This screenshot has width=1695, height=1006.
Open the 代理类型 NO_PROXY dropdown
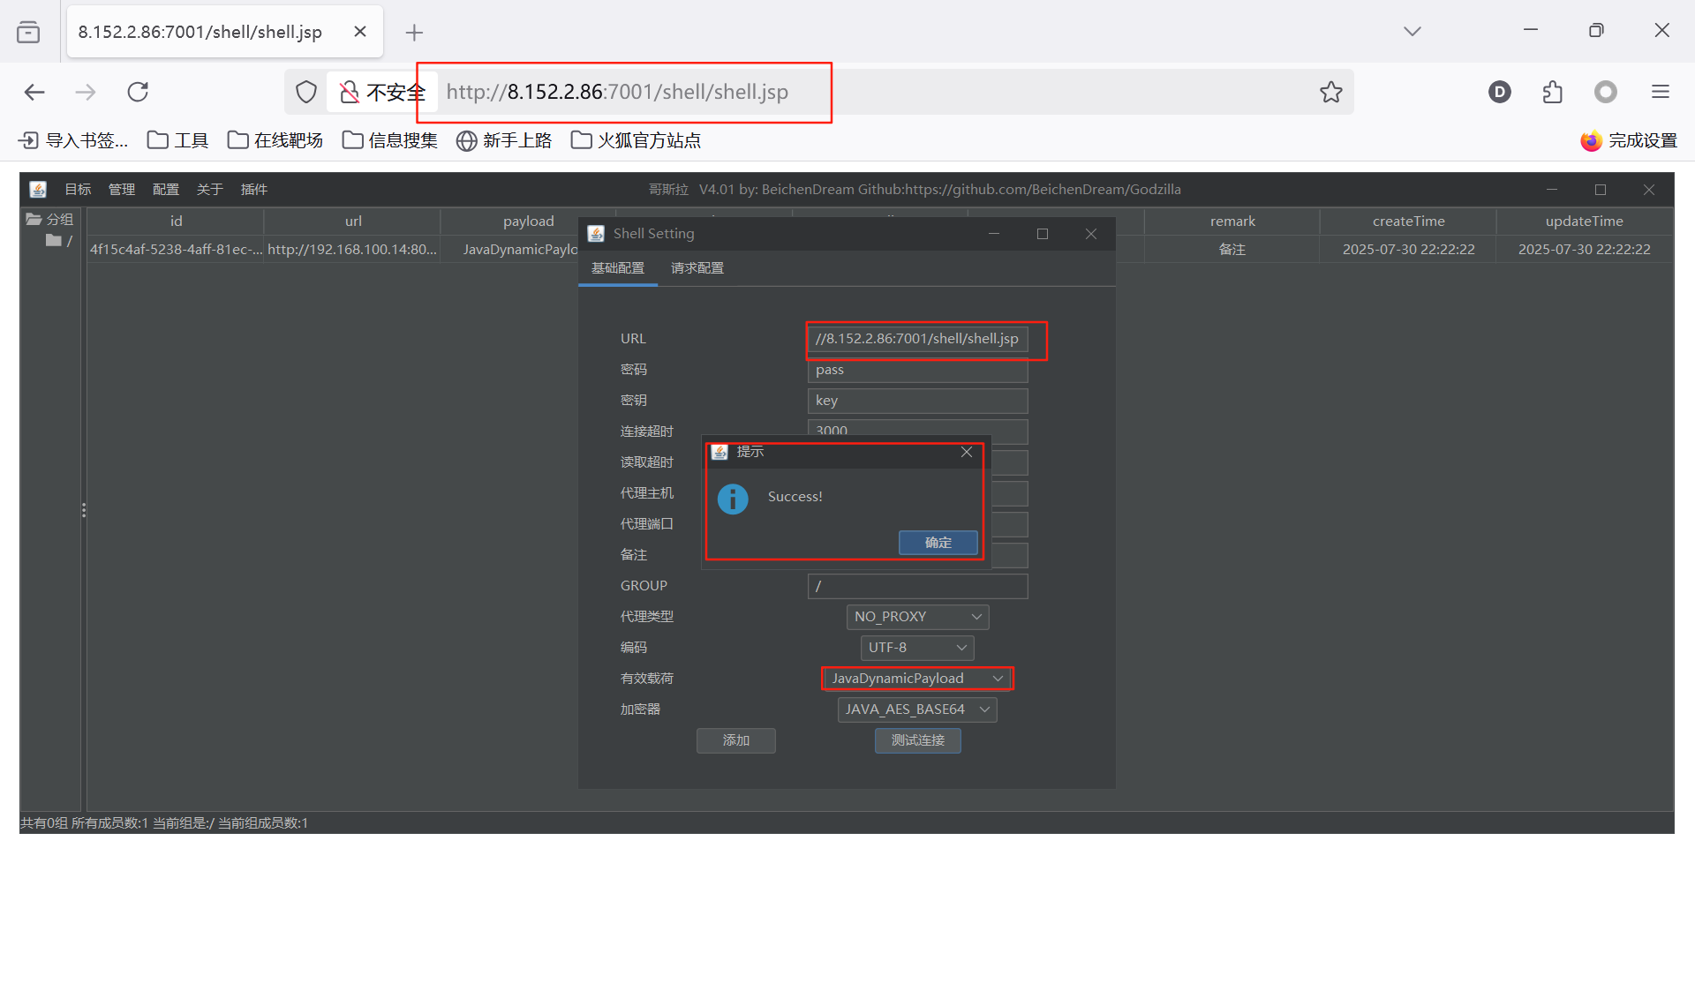[917, 617]
